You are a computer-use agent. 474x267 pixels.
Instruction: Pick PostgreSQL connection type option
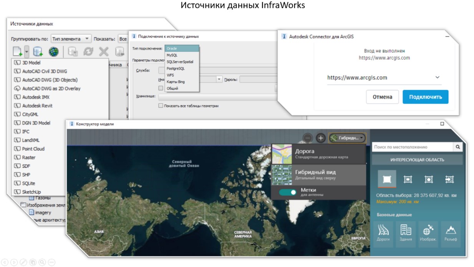(182, 68)
